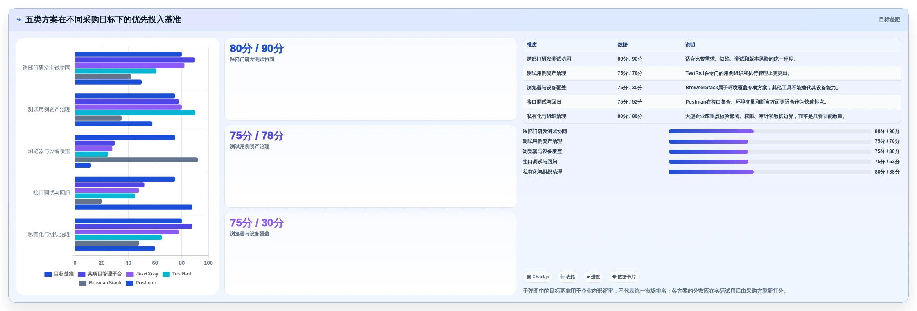This screenshot has width=917, height=311.
Task: Toggle the TestRail legend entry
Action: [176, 274]
